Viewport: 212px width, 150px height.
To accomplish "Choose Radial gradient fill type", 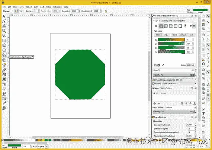I will 171,26.
